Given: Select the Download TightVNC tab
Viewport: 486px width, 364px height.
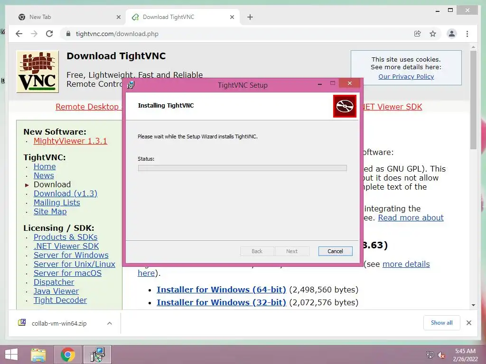Looking at the screenshot, I should [183, 17].
